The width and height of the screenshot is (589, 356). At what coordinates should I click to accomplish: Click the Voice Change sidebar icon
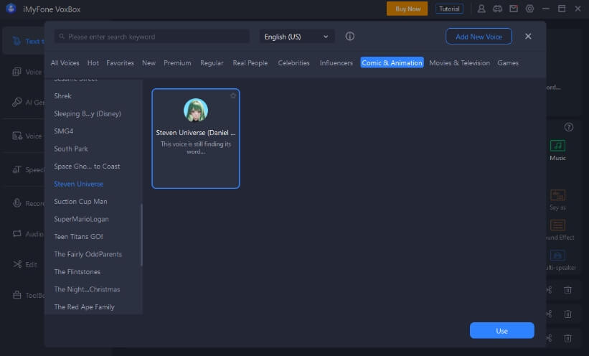[17, 136]
